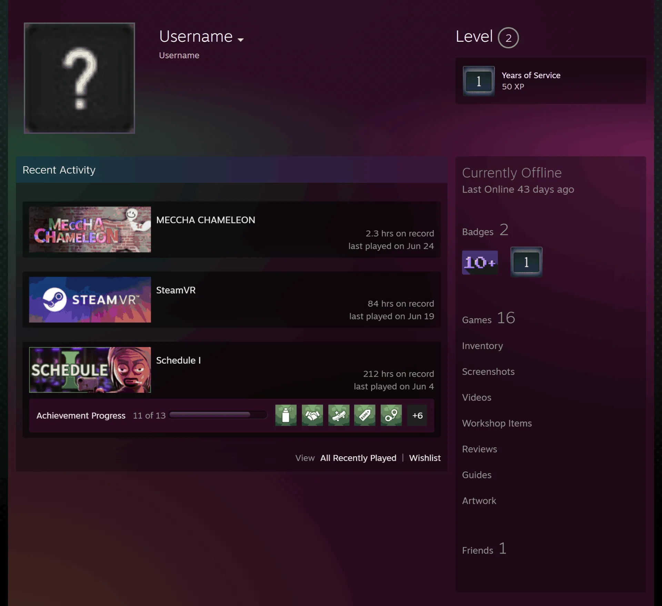View All Recently Played games

coord(358,458)
